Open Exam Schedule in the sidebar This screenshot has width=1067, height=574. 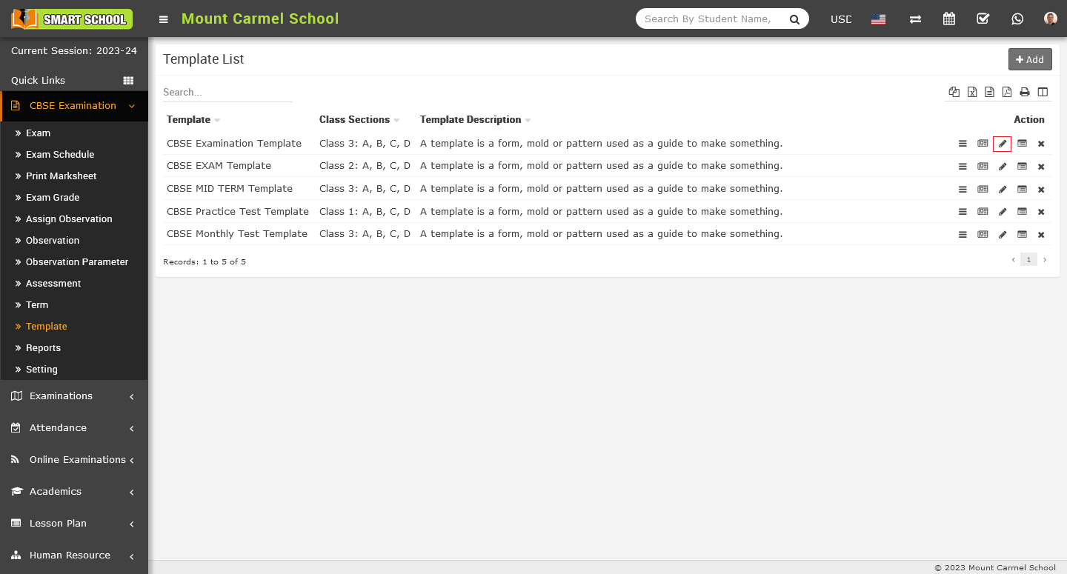[60, 155]
